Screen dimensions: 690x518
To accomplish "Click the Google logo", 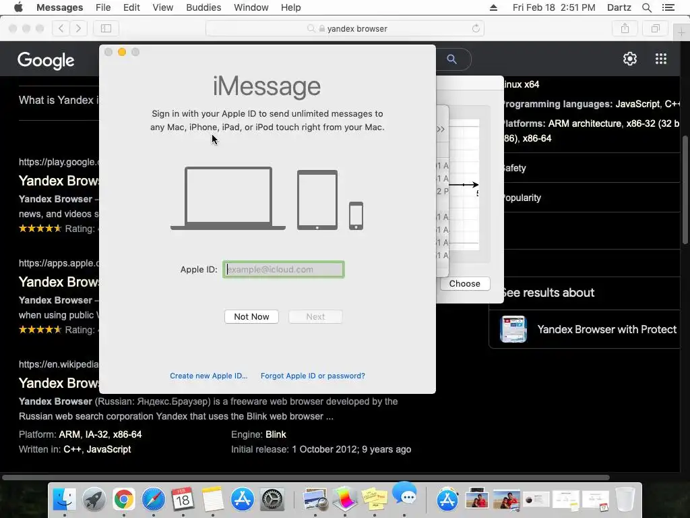I will 46,60.
